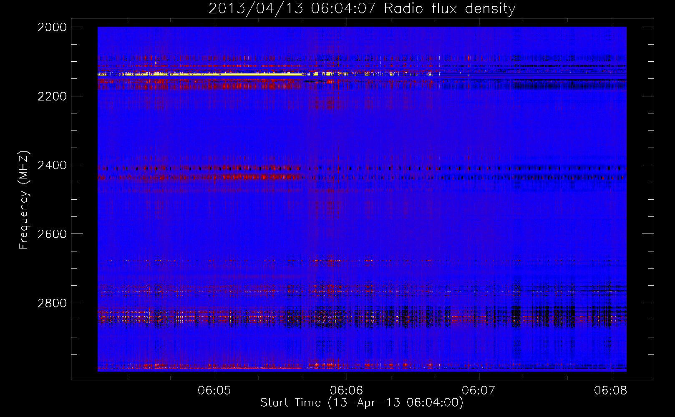This screenshot has height=417, width=675.
Task: Click the 2800 frequency tick label
Action: pyautogui.click(x=52, y=303)
